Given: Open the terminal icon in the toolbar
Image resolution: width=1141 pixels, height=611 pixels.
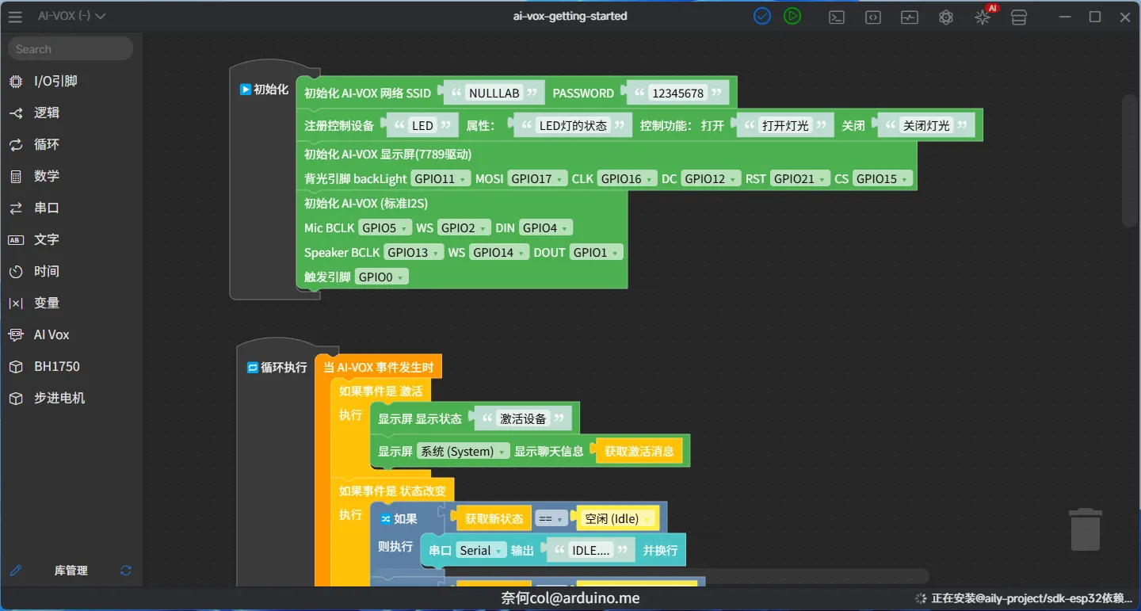Looking at the screenshot, I should (x=836, y=17).
